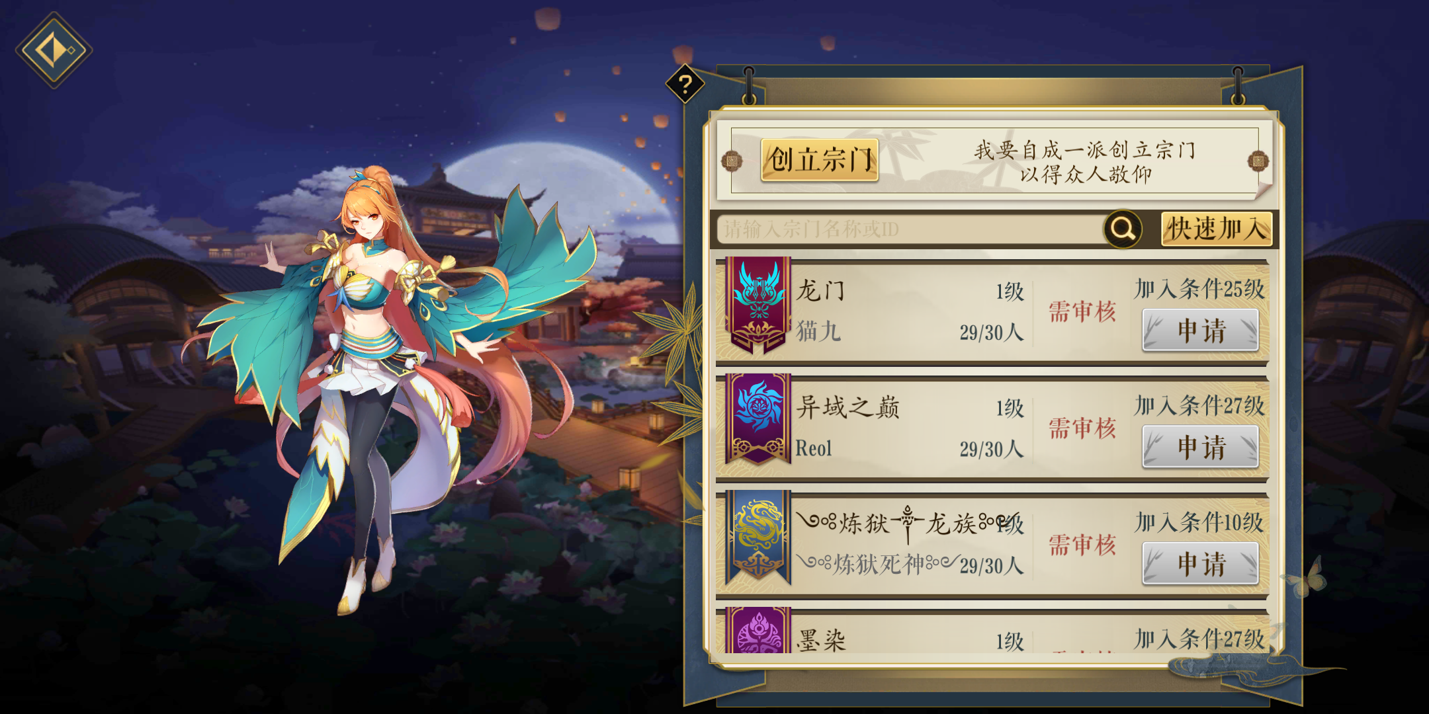The width and height of the screenshot is (1429, 714).
Task: Focus the guild name or ID search field
Action: coord(910,229)
